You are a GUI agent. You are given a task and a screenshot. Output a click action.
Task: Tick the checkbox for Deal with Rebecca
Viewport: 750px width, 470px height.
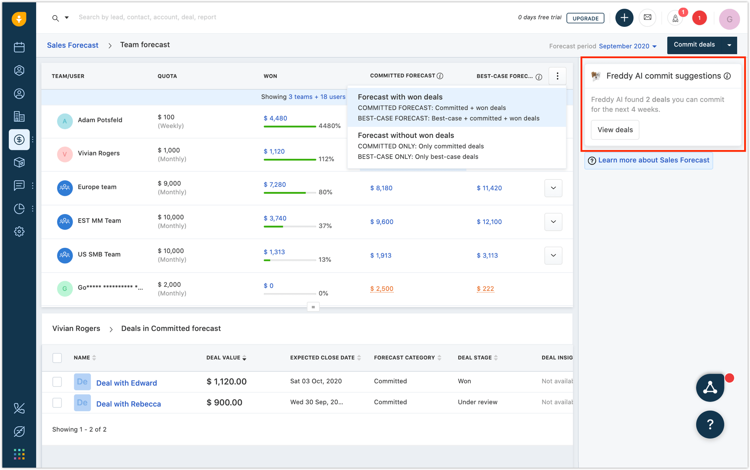(57, 403)
